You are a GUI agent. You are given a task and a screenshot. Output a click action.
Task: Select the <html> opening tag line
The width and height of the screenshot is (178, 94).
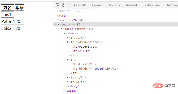point(62,16)
